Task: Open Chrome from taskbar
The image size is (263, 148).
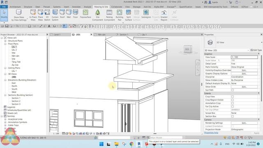Action: (x=131, y=144)
